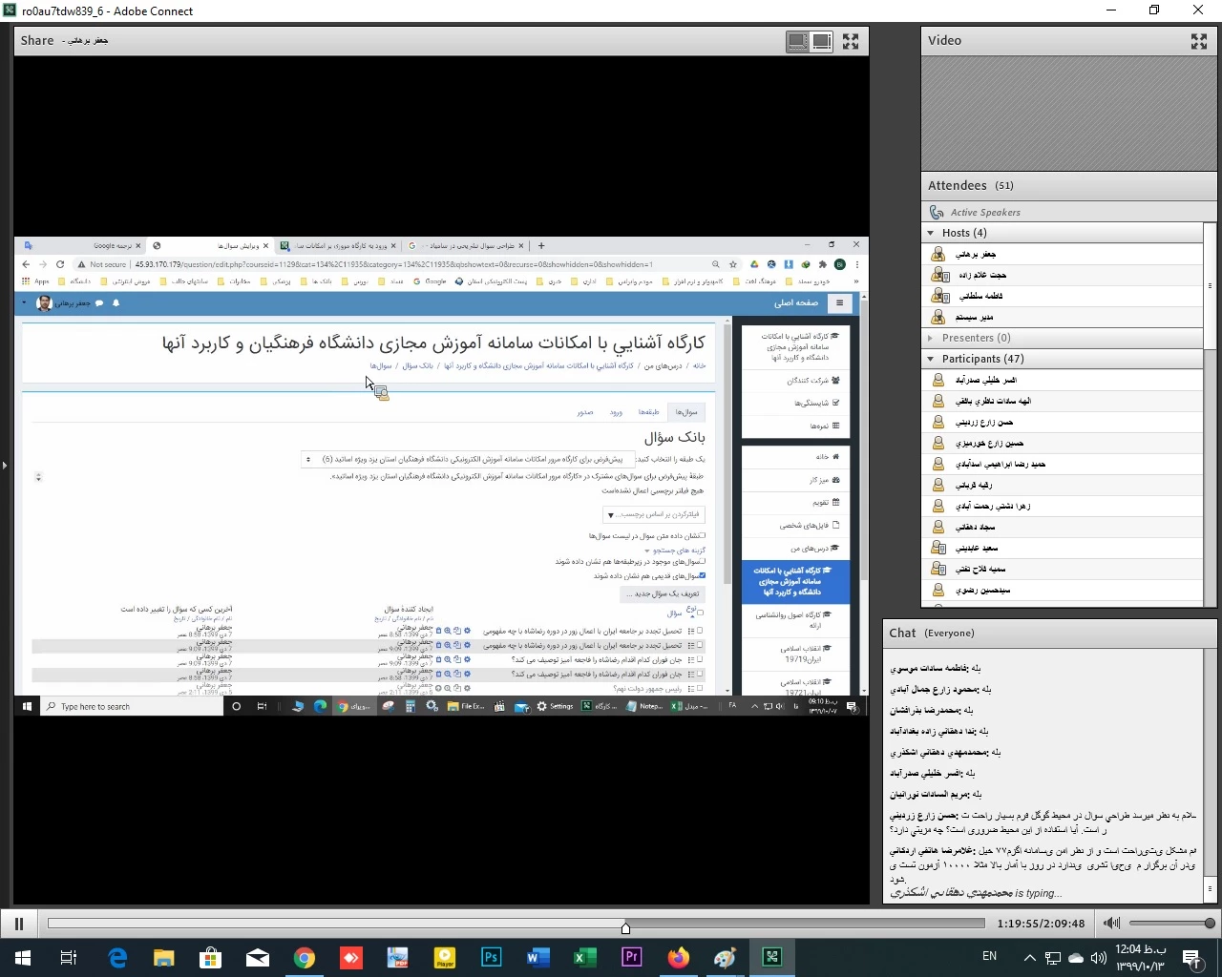The width and height of the screenshot is (1222, 977).
Task: Collapse the Participants (47) group
Action: click(931, 359)
